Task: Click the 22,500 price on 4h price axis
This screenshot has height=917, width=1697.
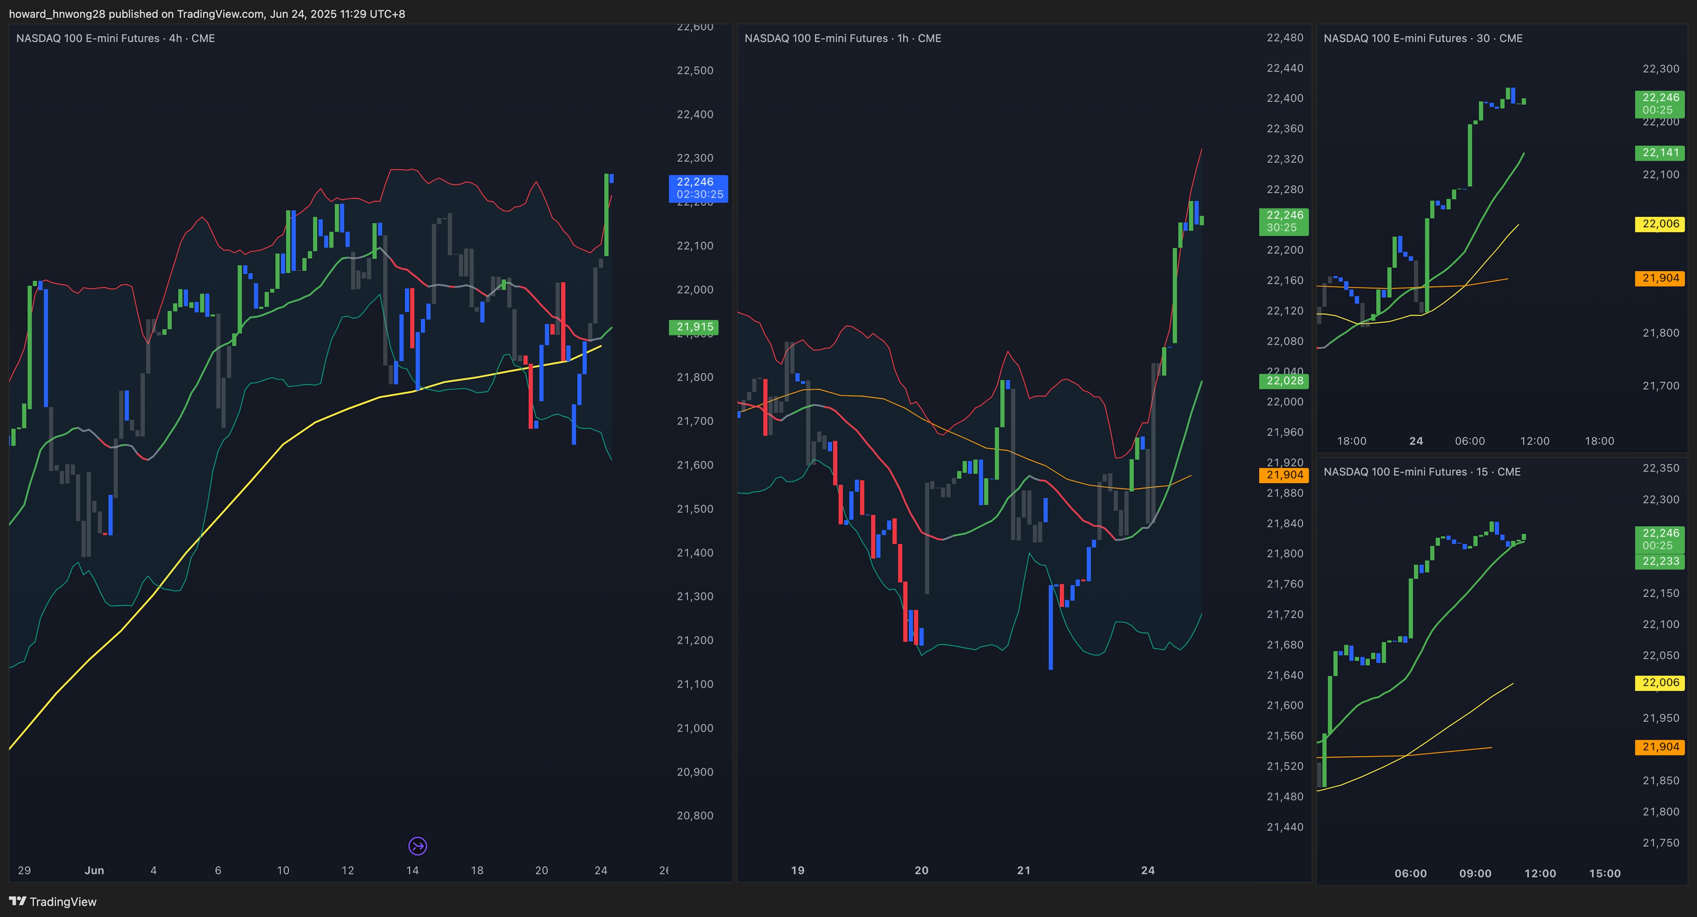Action: [695, 71]
